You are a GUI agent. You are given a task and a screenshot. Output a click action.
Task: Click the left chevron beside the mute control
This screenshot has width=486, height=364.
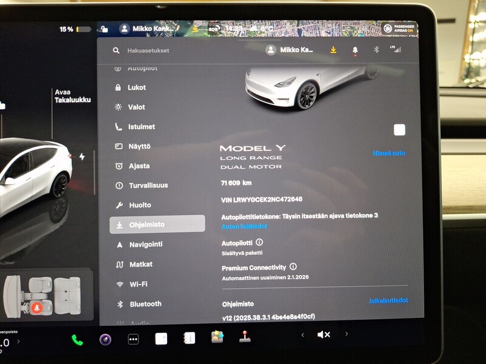303,333
